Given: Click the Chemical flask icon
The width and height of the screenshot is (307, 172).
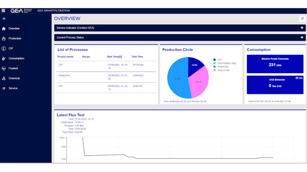Looking at the screenshot, I should 4,78.
